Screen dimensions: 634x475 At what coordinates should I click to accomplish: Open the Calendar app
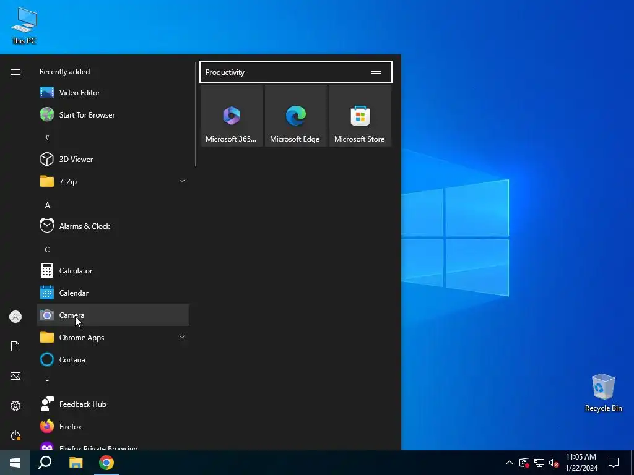[x=113, y=293]
